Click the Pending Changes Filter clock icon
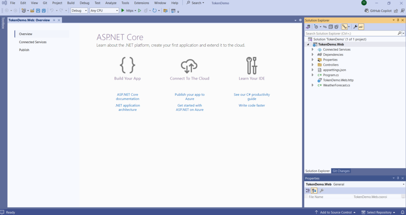 click(x=316, y=27)
